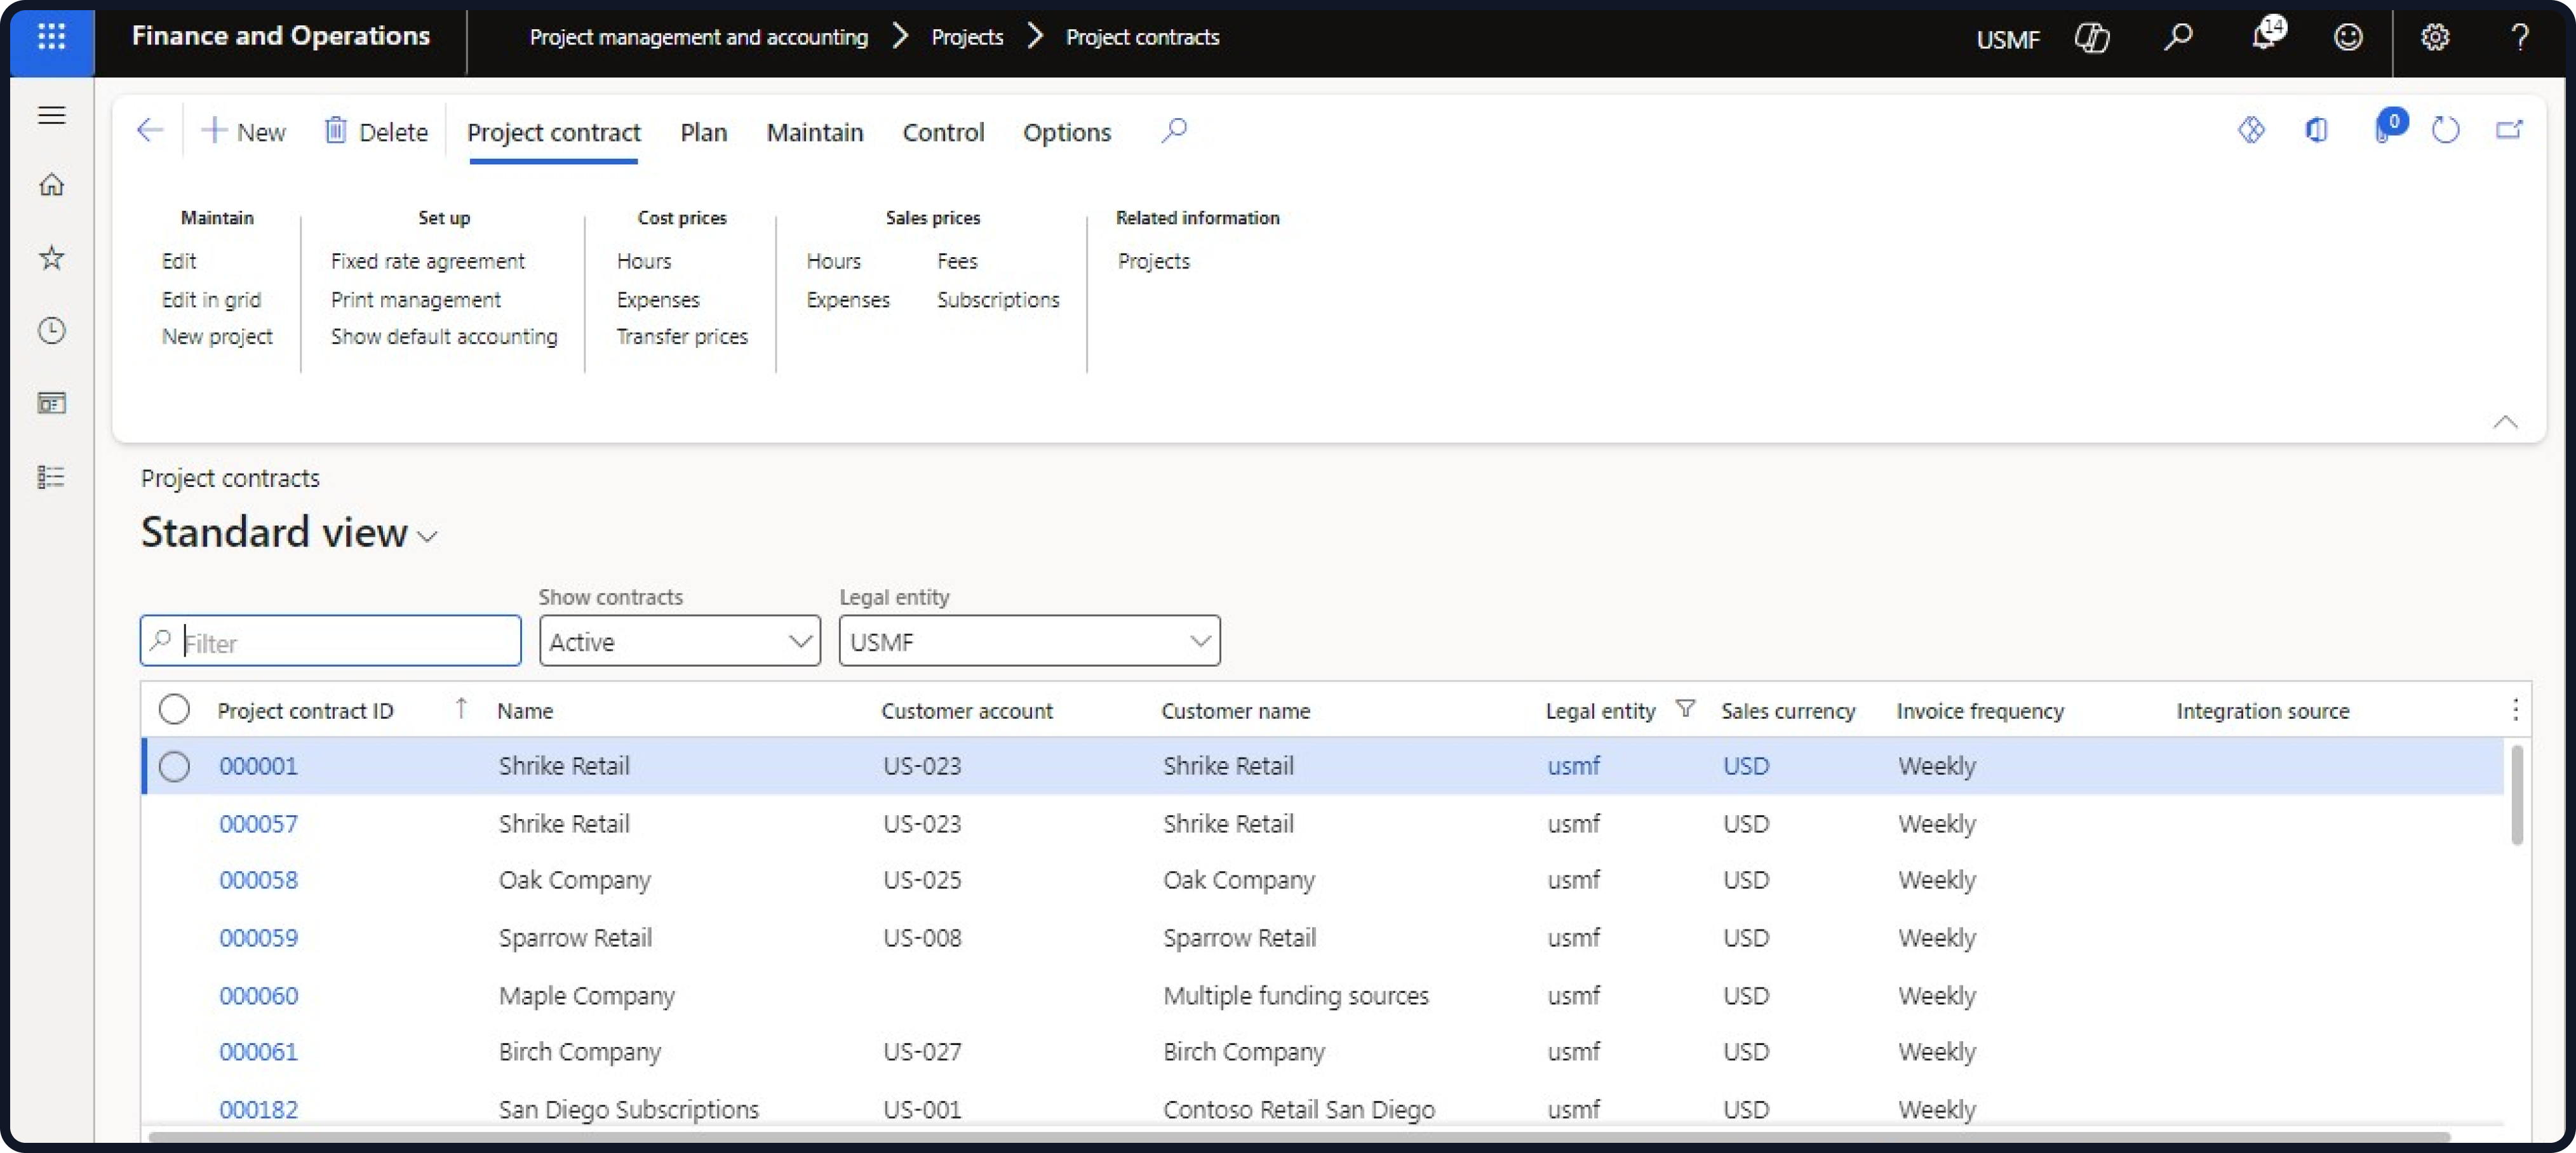Open contract link 000058
The image size is (2576, 1153).
point(258,880)
